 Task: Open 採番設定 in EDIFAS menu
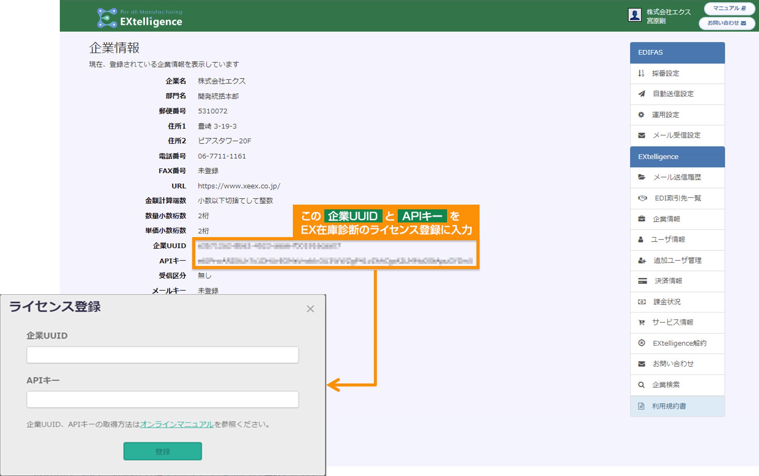point(677,73)
